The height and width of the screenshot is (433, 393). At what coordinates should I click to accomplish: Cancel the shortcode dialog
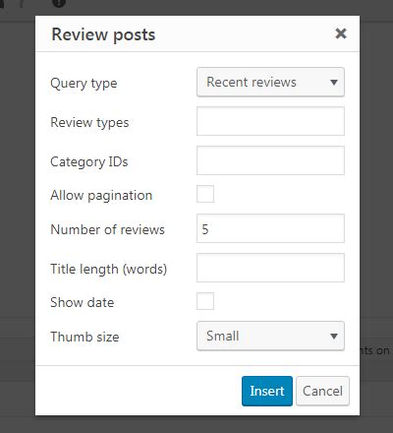tap(322, 391)
